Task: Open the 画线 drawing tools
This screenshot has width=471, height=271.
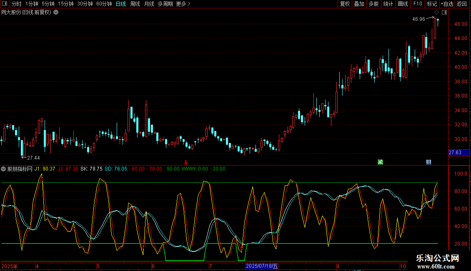Action: pyautogui.click(x=403, y=4)
